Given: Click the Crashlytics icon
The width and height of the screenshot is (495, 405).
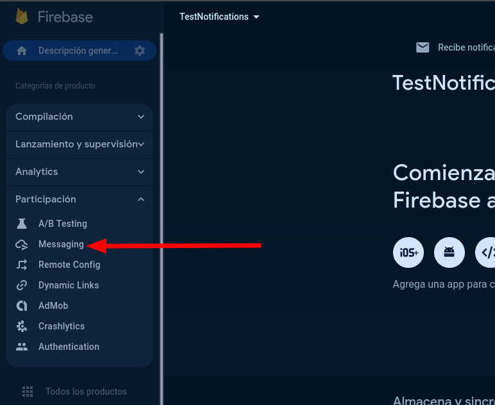Looking at the screenshot, I should pyautogui.click(x=22, y=326).
